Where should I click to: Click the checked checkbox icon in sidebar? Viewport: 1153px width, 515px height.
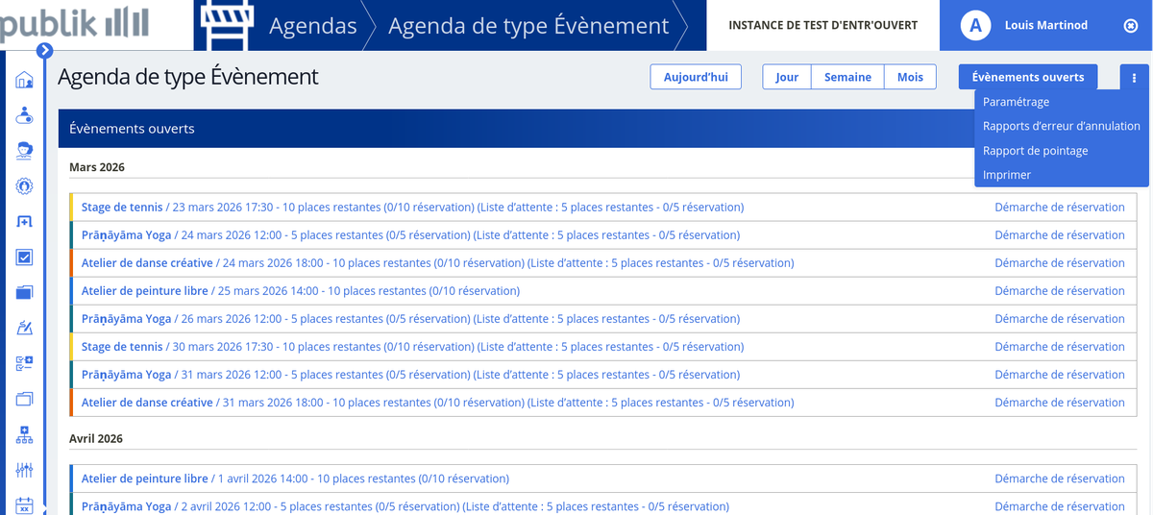(25, 257)
